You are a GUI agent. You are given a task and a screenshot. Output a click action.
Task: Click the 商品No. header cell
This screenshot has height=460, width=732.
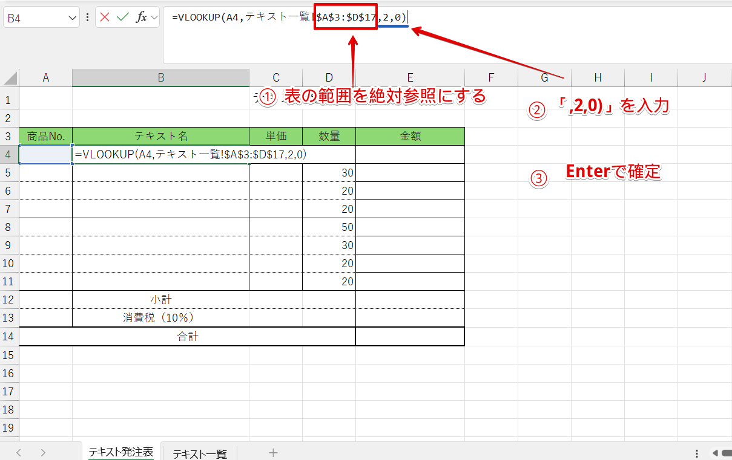[45, 136]
